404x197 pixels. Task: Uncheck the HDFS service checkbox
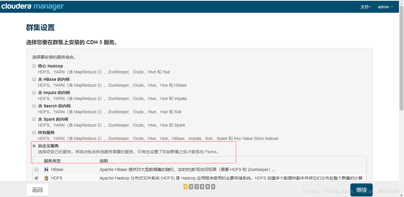point(36,178)
